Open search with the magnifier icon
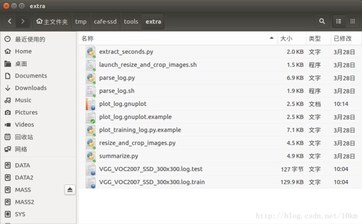Viewport: 362px width, 224px height. pos(322,22)
